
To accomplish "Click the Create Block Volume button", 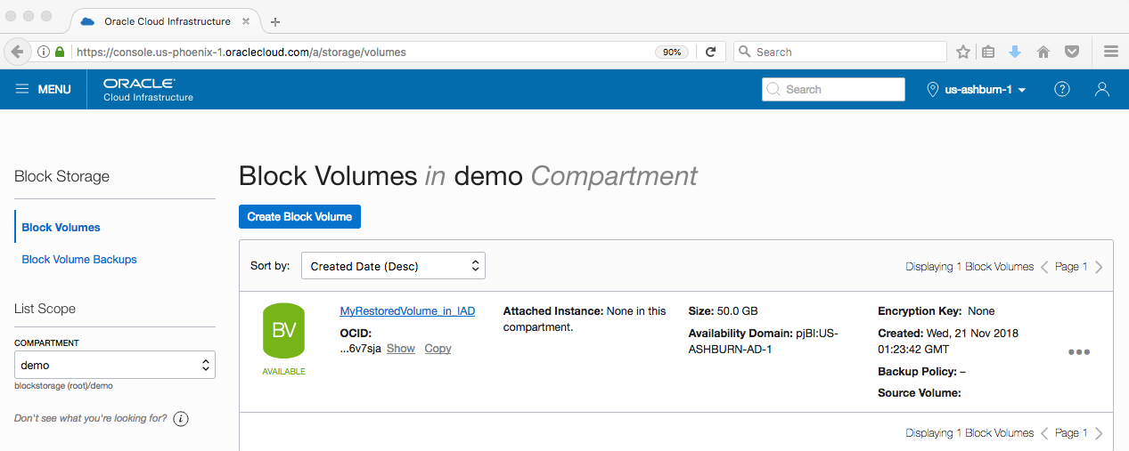I will pos(299,216).
